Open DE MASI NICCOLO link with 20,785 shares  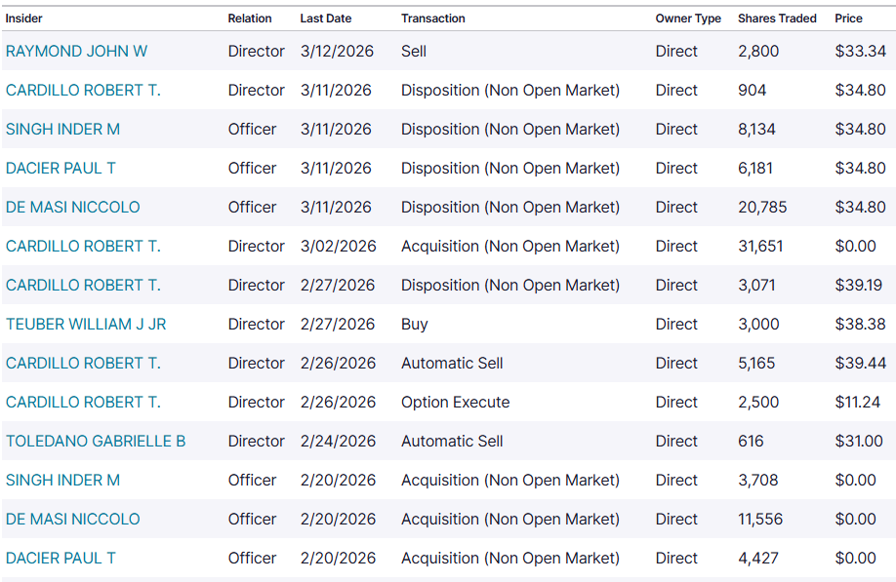coord(72,207)
